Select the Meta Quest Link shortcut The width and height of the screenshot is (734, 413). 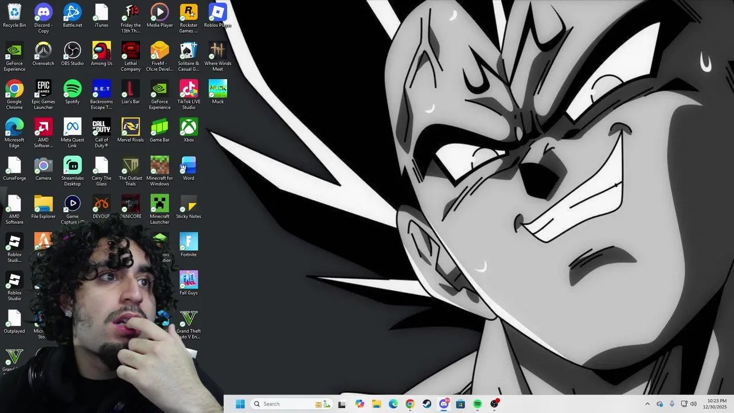coord(72,133)
